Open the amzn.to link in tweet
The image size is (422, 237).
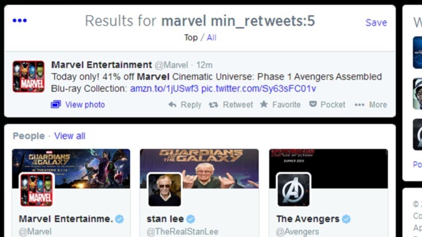(164, 88)
